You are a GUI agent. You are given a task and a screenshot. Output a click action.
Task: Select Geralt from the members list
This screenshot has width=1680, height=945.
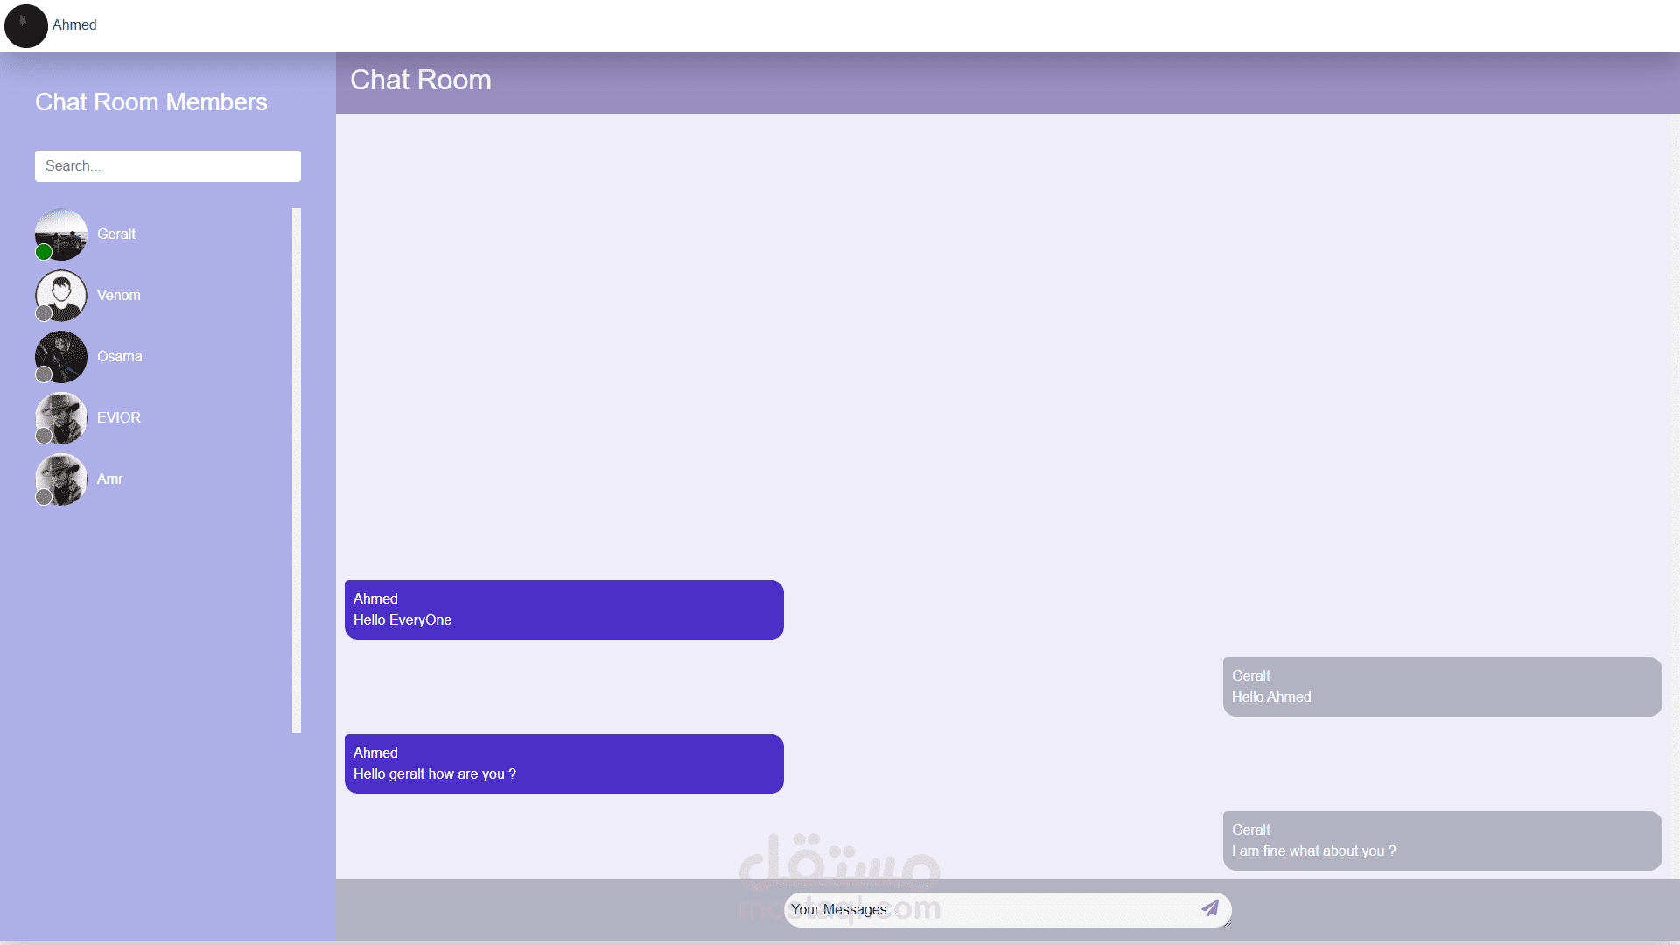tap(116, 234)
